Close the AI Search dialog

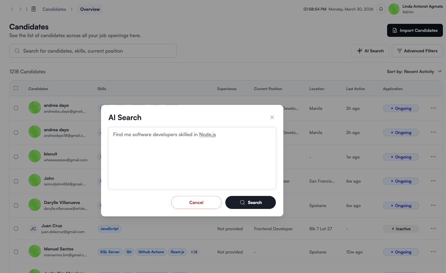click(x=272, y=117)
